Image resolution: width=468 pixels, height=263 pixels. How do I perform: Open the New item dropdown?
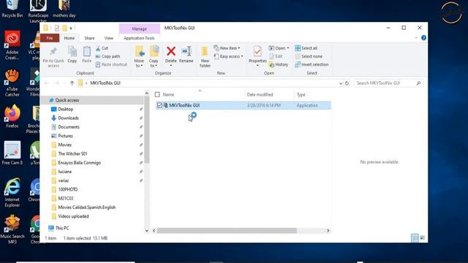(x=227, y=48)
